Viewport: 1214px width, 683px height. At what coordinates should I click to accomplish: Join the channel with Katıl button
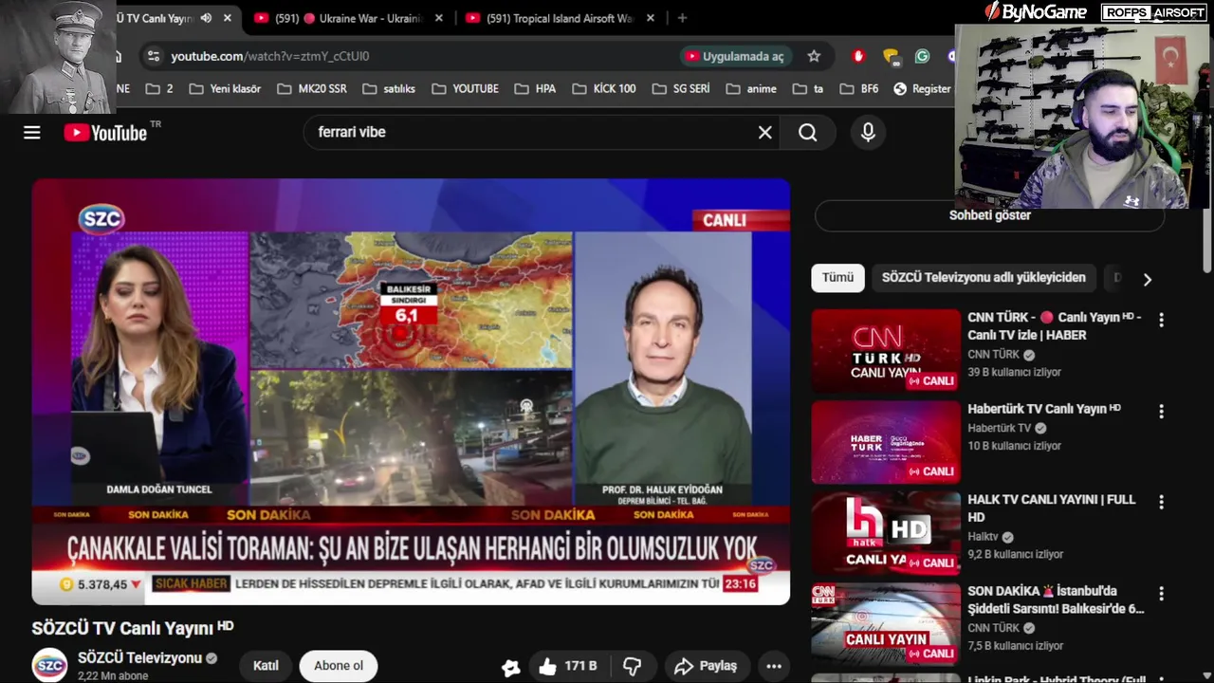pos(266,666)
